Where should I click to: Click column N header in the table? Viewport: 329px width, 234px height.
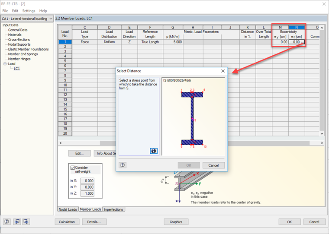297,28
